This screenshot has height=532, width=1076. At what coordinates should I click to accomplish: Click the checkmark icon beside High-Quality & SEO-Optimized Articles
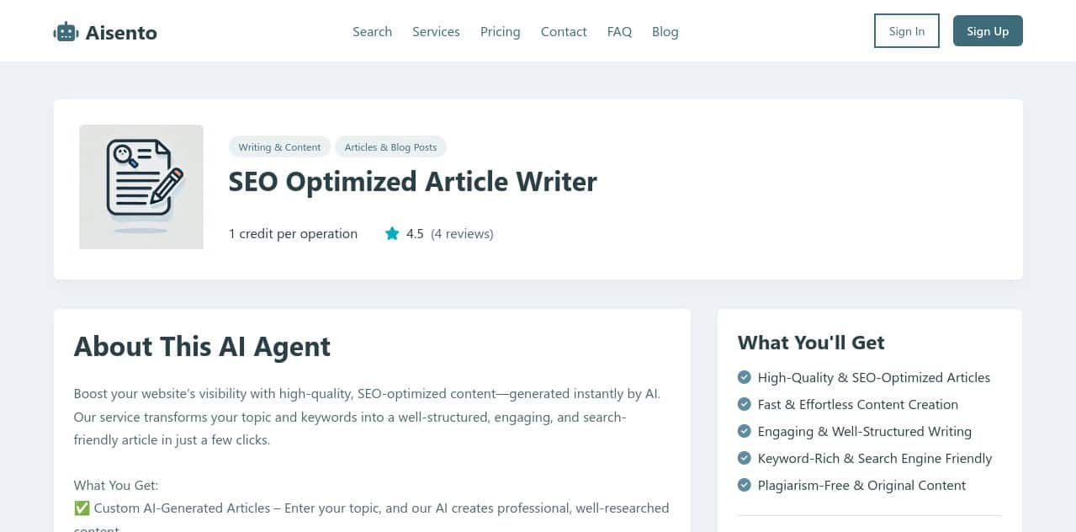745,377
